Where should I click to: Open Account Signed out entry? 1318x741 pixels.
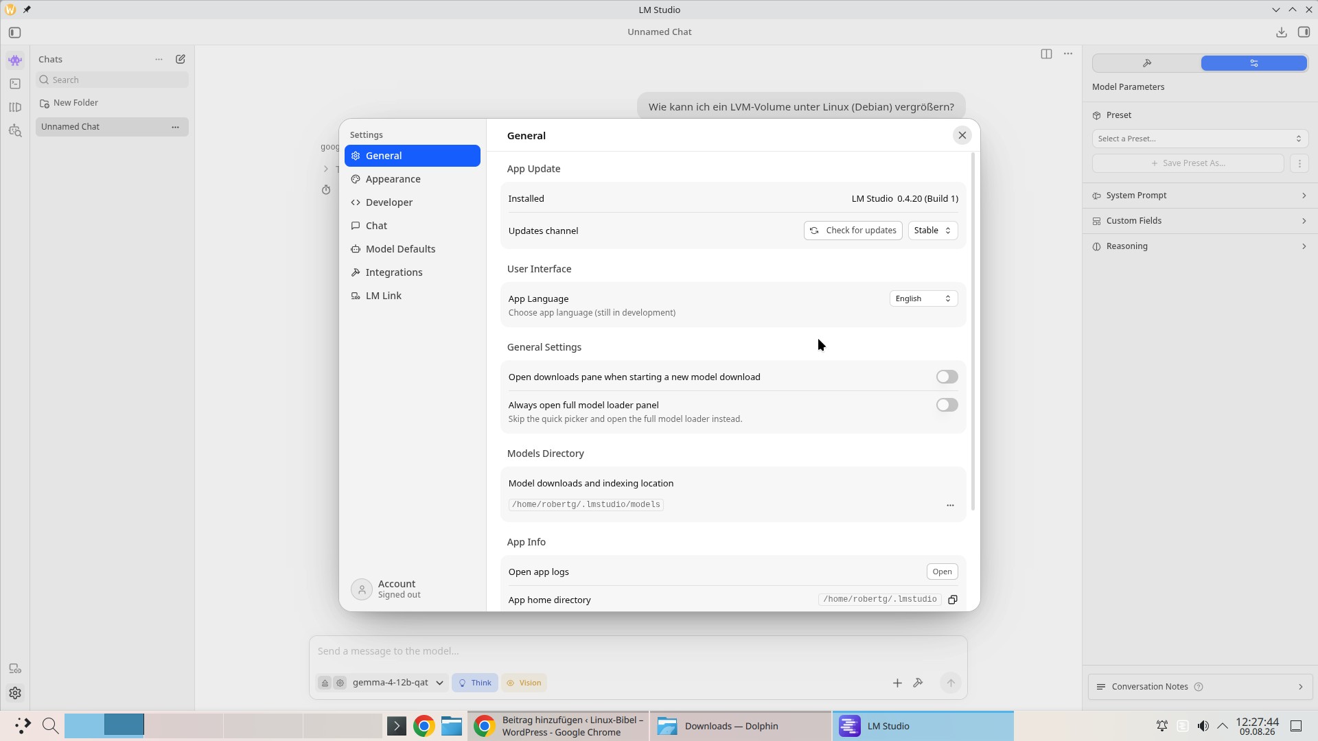point(412,589)
